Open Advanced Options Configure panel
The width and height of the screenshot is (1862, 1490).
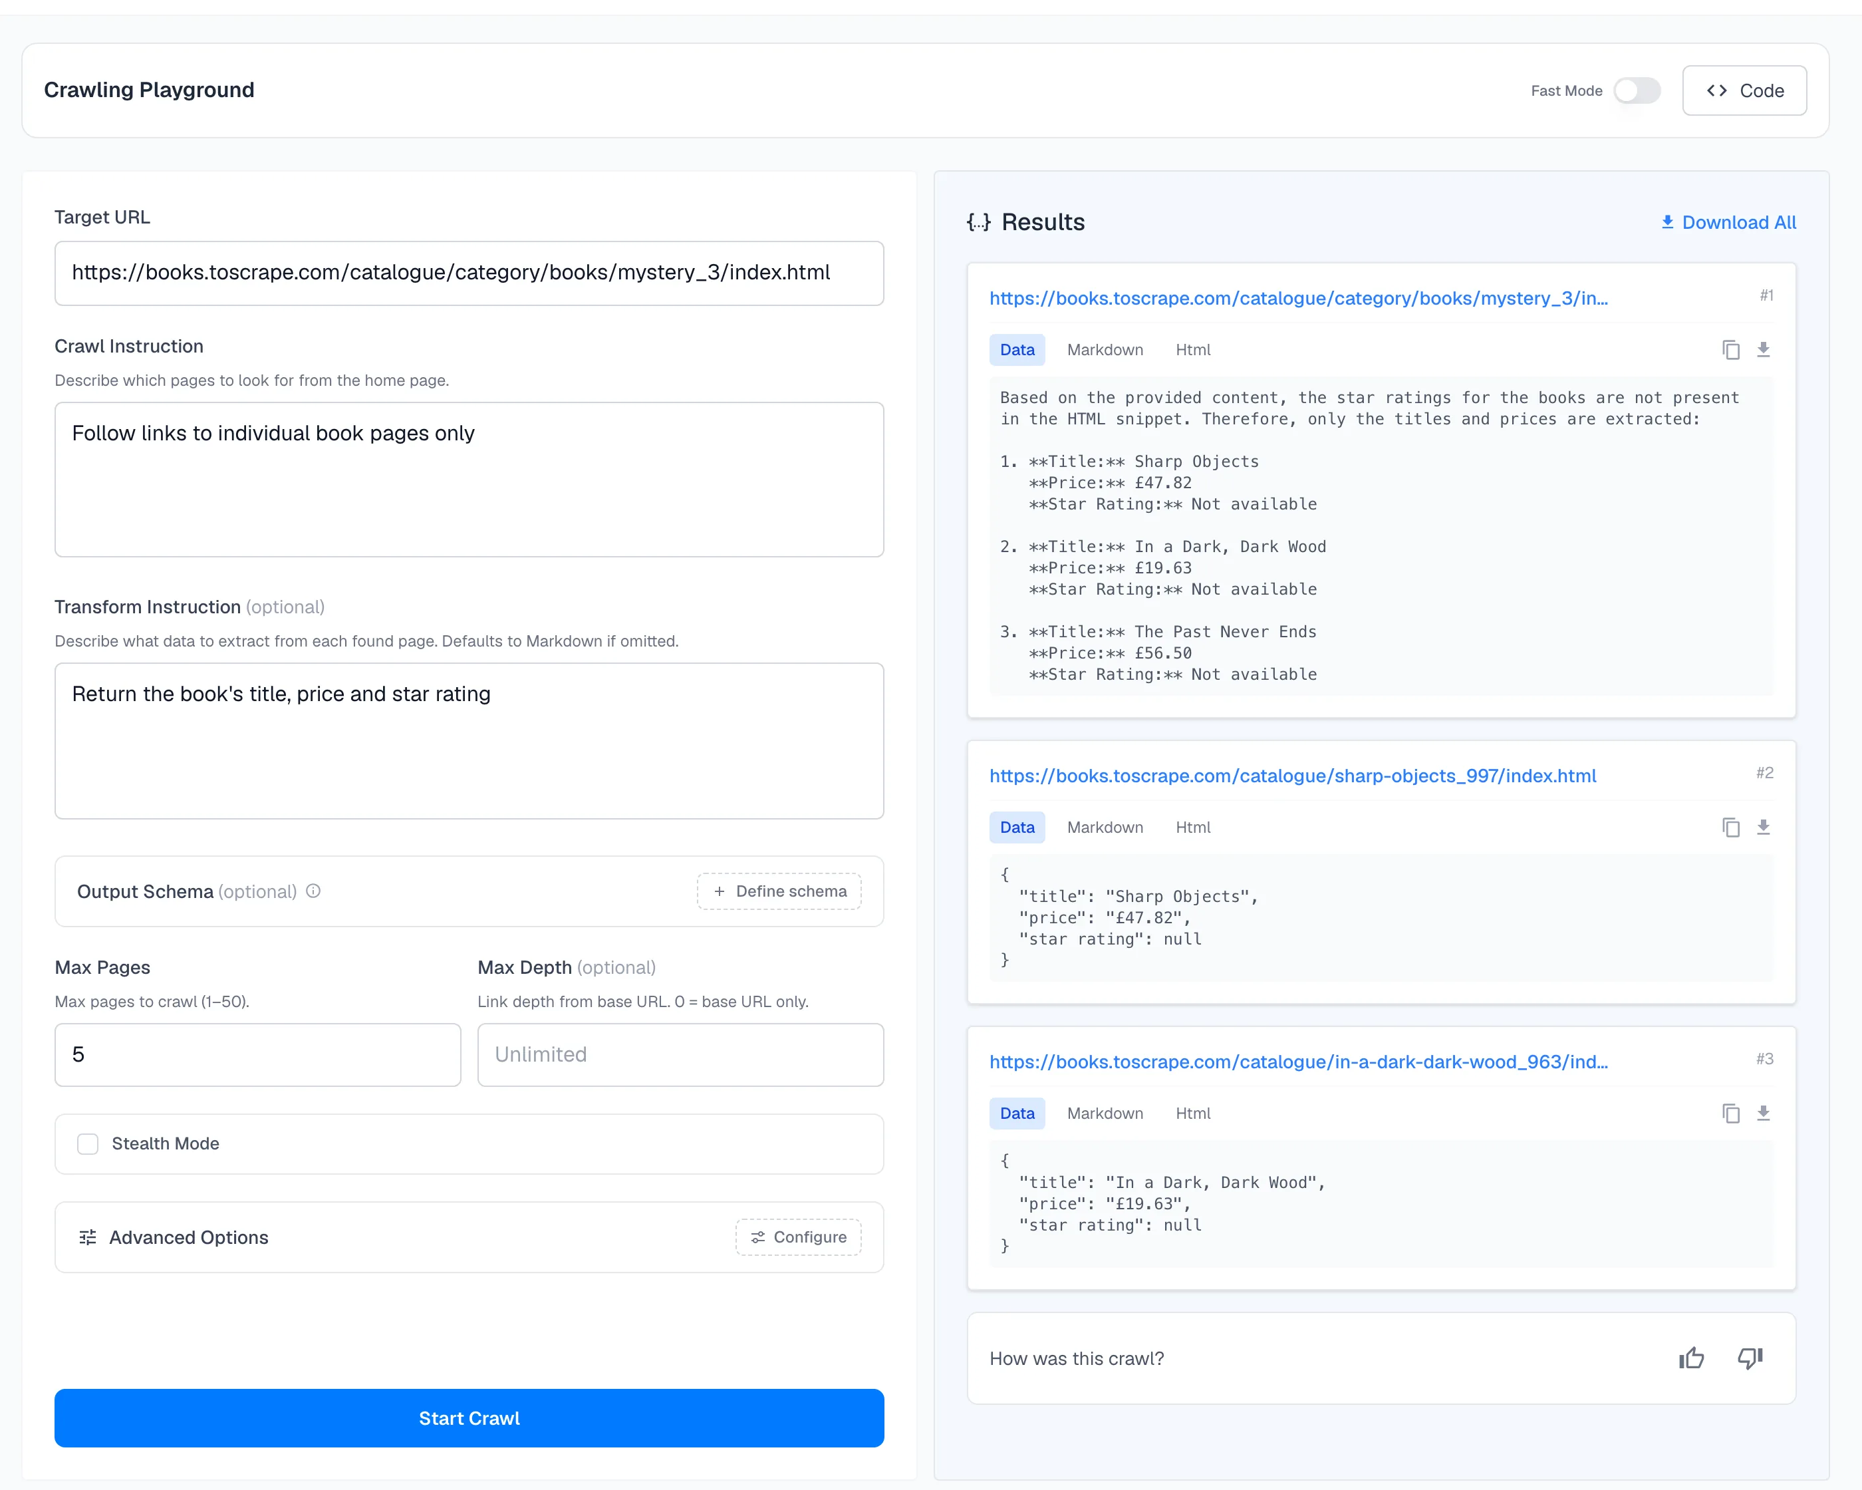798,1238
